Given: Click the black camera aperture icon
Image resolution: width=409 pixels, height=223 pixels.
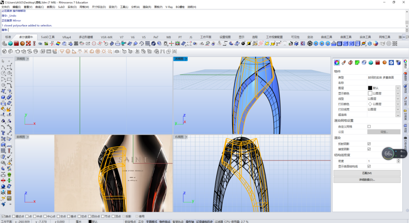Looking at the screenshot, I should (310, 43).
